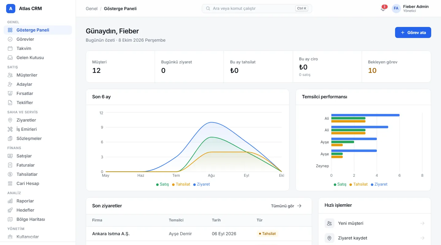Click the Atlas CRM logo icon
The image size is (441, 245).
11,9
